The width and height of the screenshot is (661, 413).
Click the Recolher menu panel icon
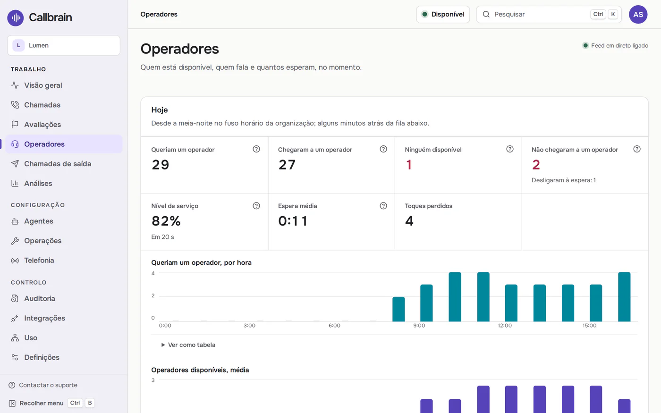[x=12, y=403]
